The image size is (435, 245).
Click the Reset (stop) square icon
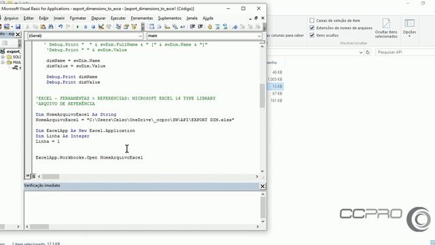click(x=93, y=27)
